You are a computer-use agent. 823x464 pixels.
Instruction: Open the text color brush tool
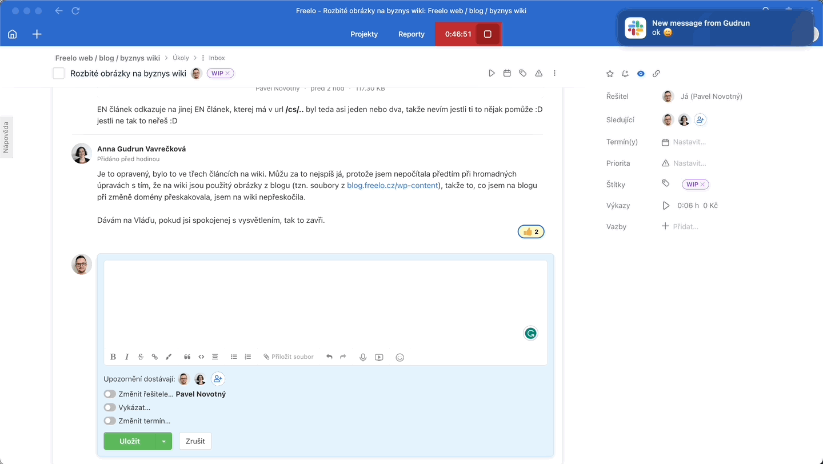[x=169, y=357]
